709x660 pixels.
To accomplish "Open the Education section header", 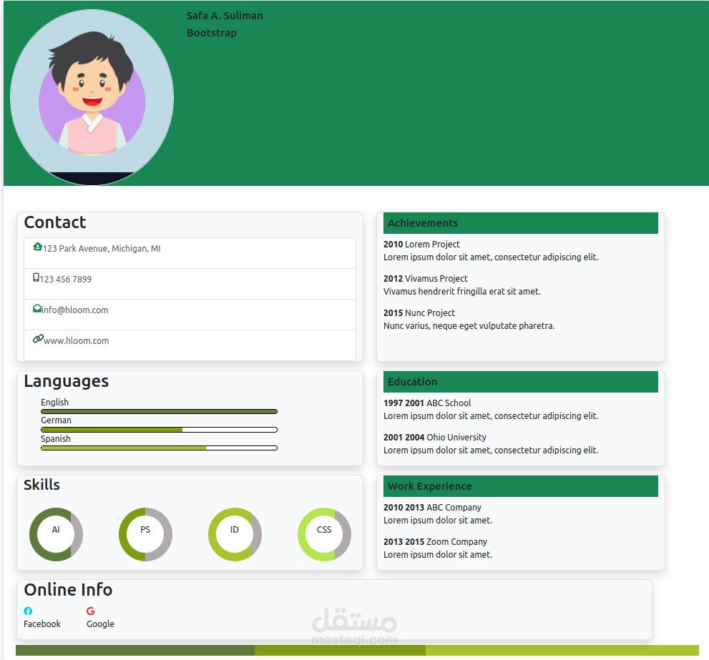I will (521, 381).
